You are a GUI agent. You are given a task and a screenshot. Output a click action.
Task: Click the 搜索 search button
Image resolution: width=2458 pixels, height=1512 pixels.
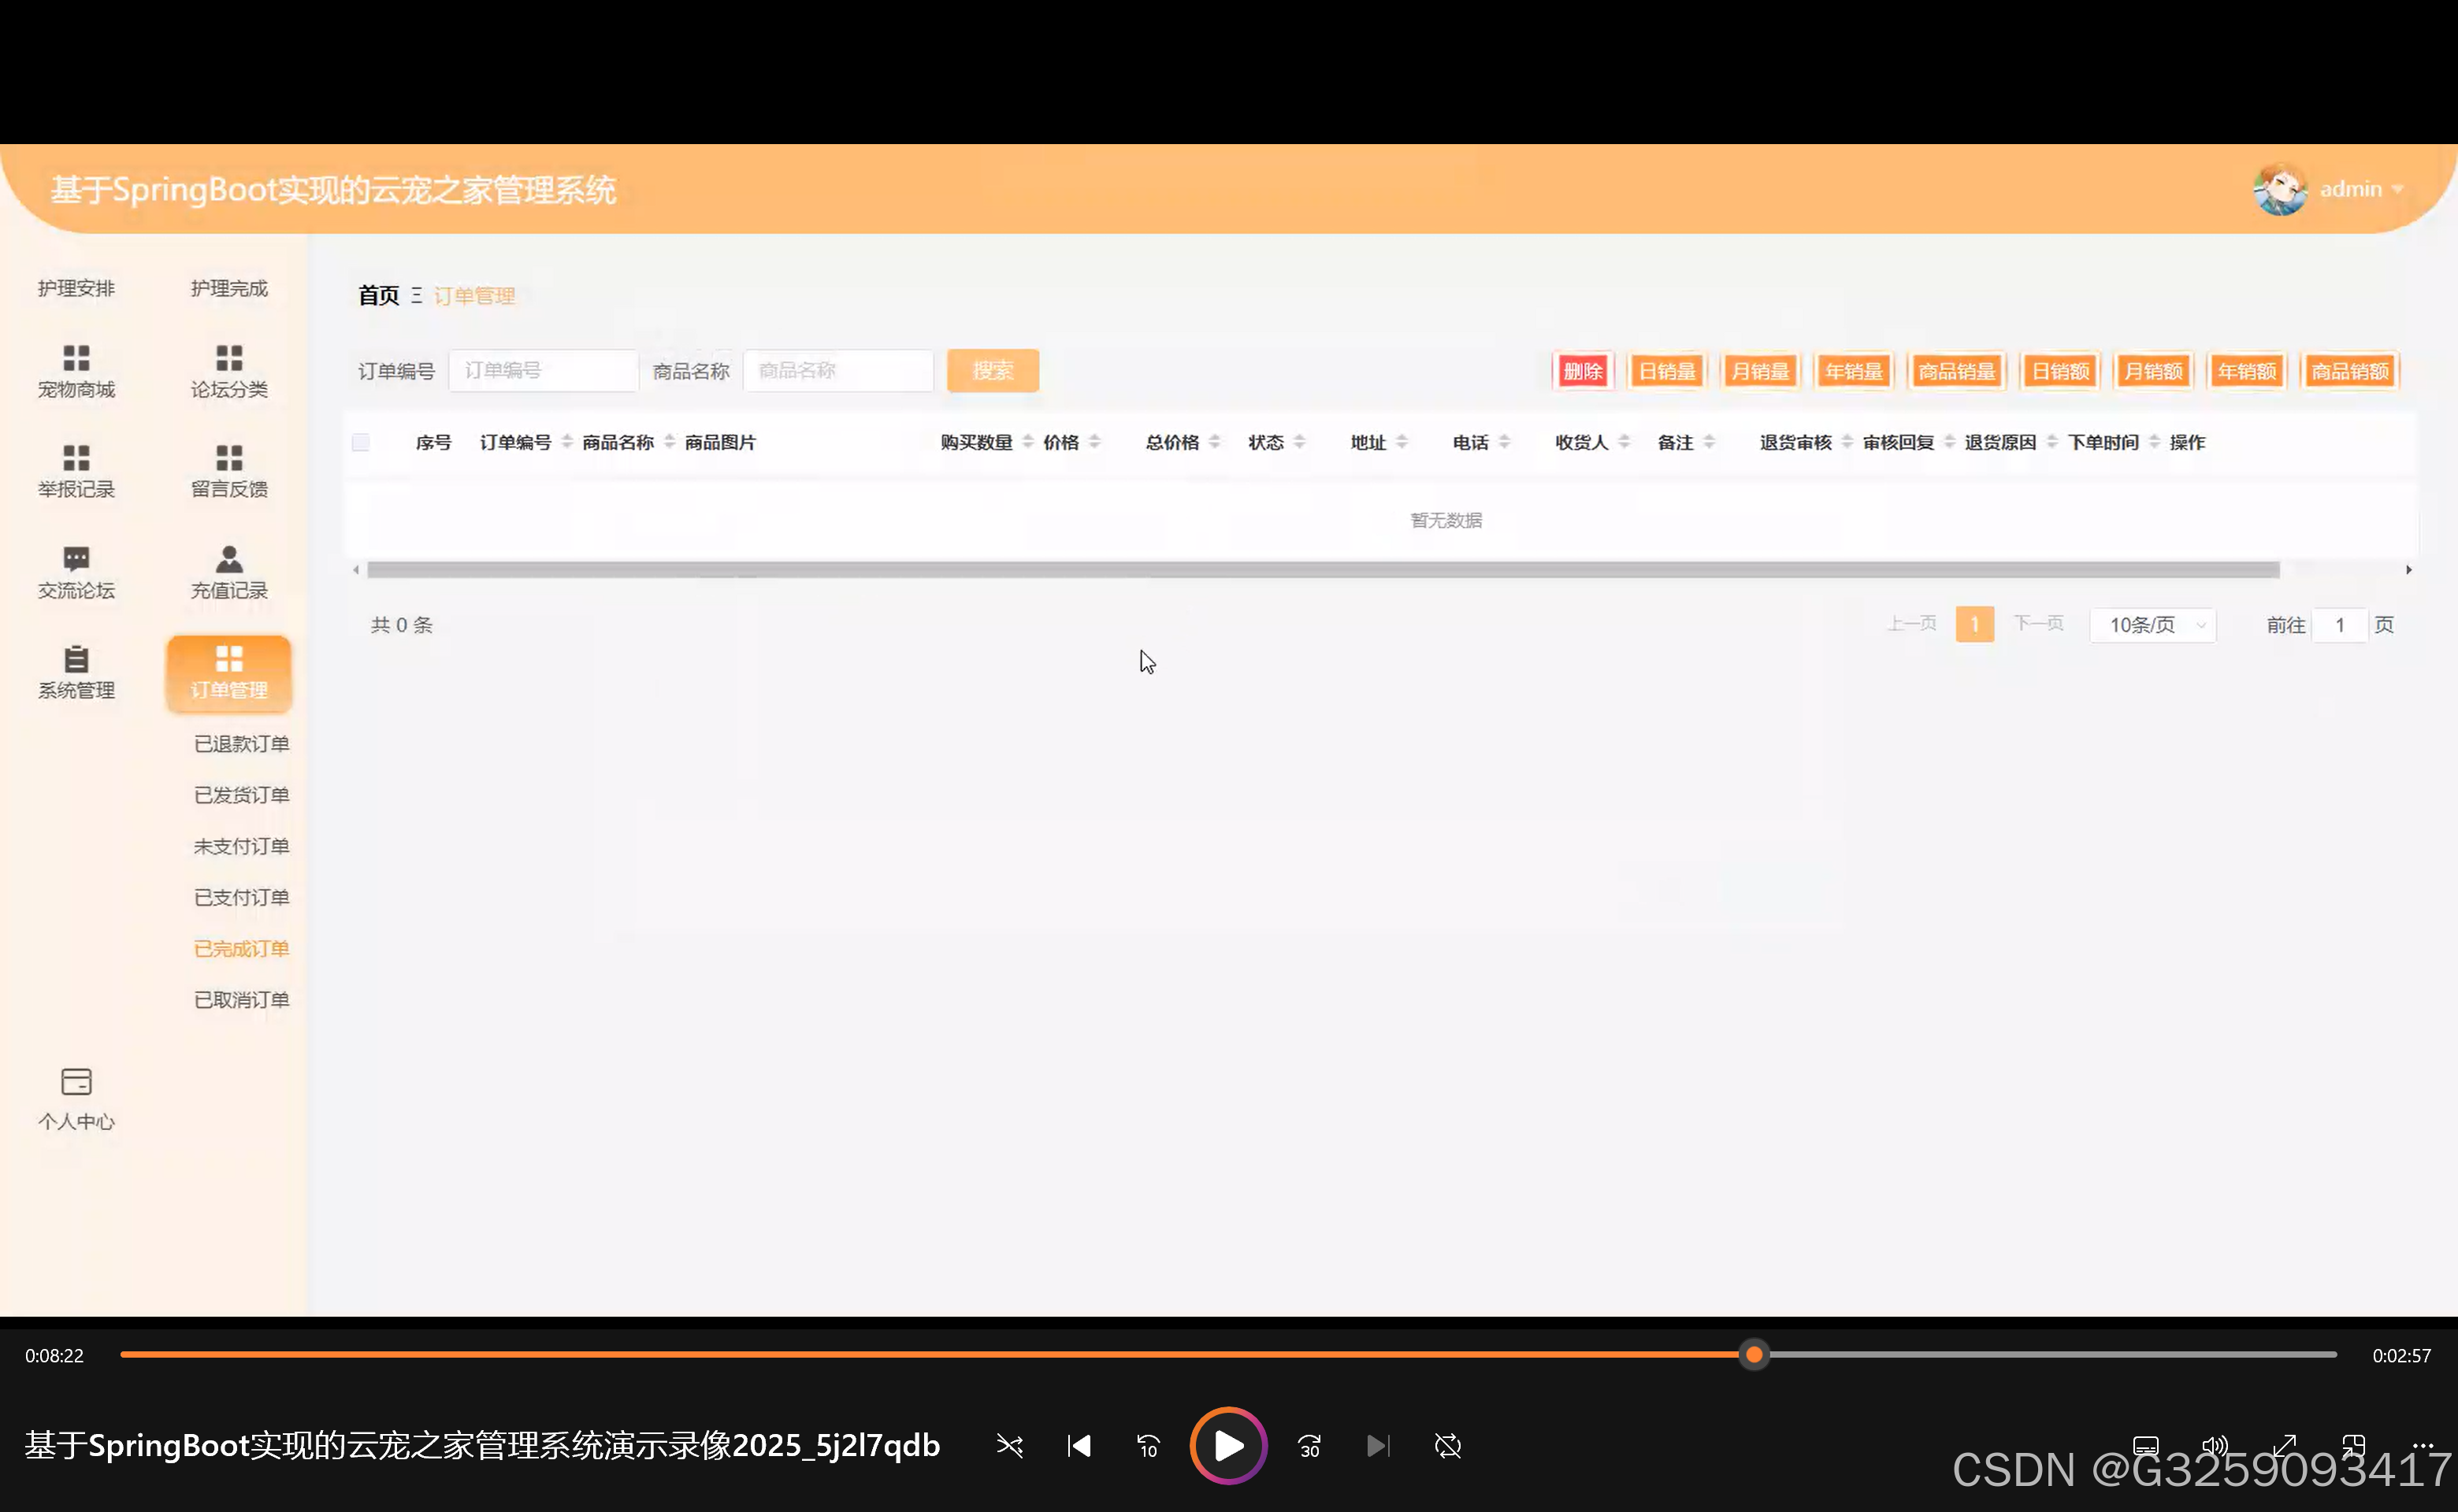[x=991, y=370]
